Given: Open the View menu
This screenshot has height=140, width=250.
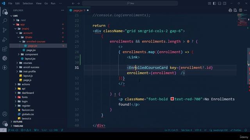Looking at the screenshot, I should (x=39, y=3).
